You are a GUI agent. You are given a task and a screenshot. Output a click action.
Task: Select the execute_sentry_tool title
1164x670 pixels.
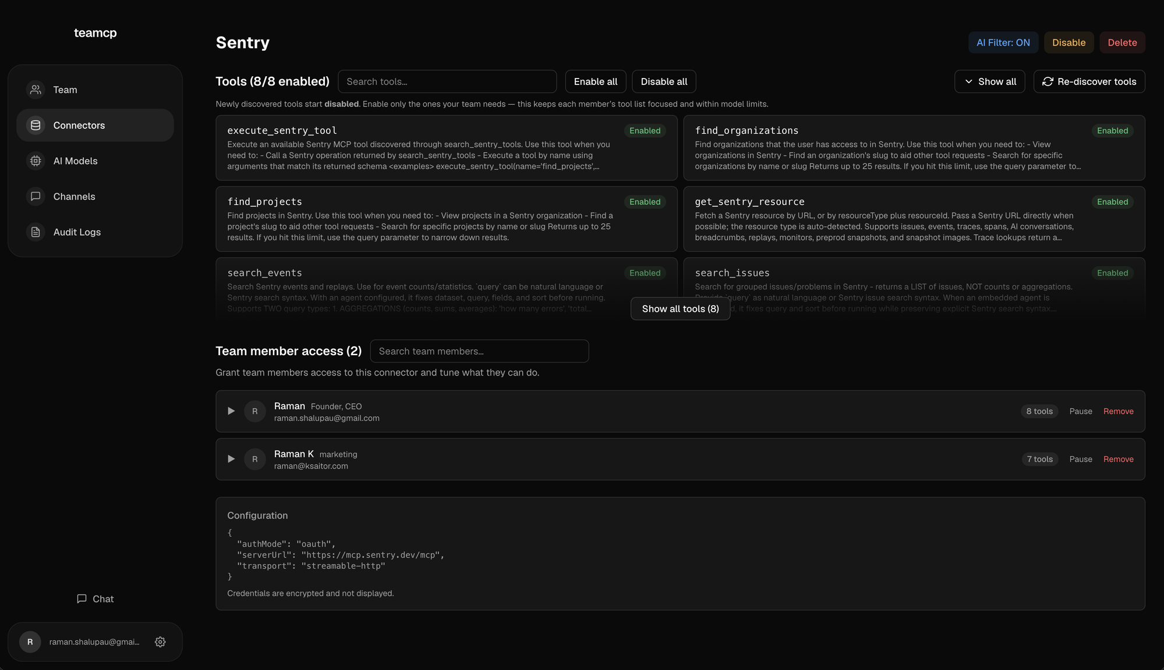pos(282,130)
